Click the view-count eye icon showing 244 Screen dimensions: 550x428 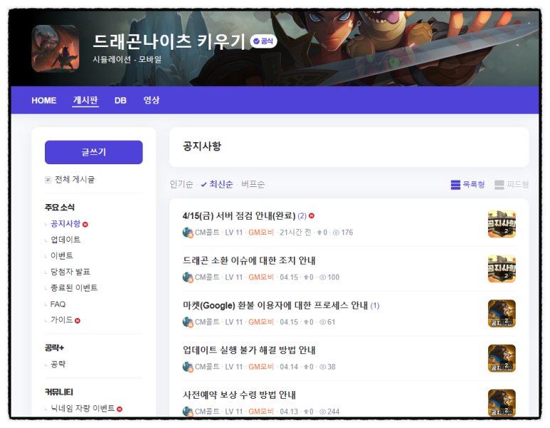(x=323, y=412)
